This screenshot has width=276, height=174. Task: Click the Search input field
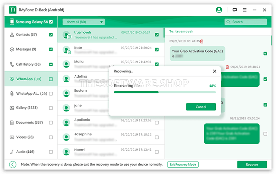[246, 22]
